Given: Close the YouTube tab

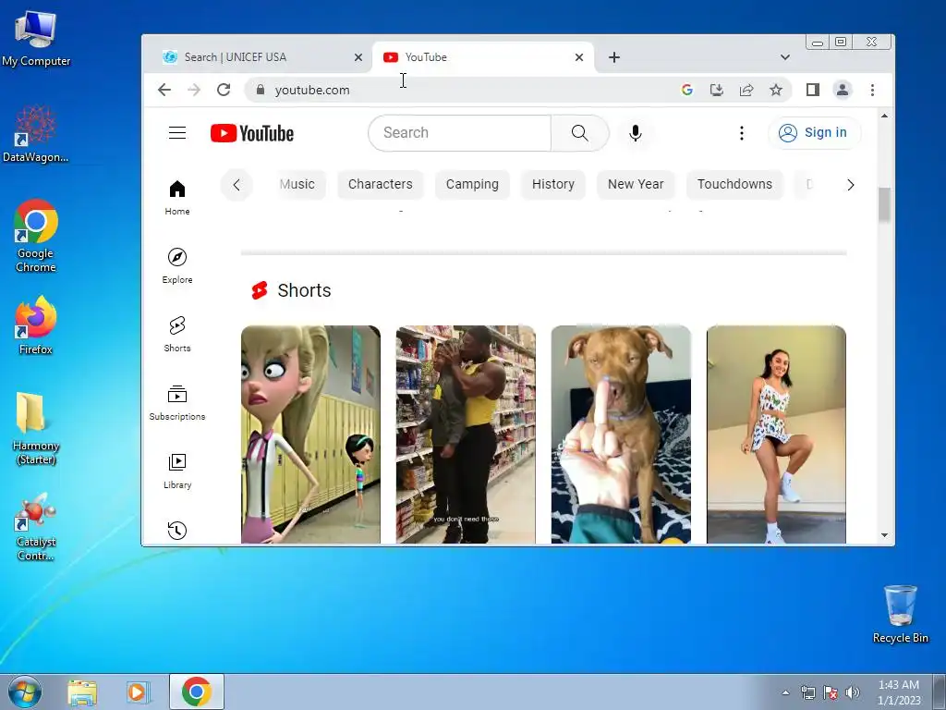Looking at the screenshot, I should [579, 57].
